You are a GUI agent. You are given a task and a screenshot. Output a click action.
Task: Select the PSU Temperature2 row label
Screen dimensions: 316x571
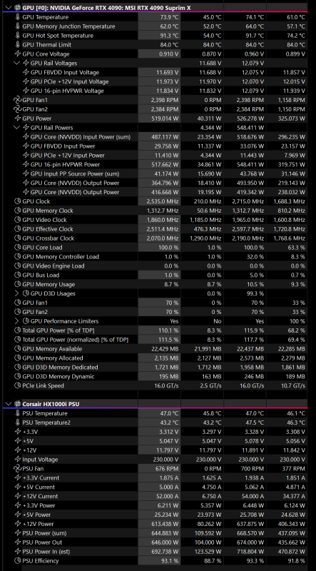pyautogui.click(x=46, y=423)
